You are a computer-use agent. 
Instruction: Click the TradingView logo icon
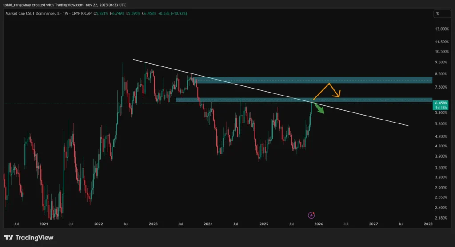[8, 238]
